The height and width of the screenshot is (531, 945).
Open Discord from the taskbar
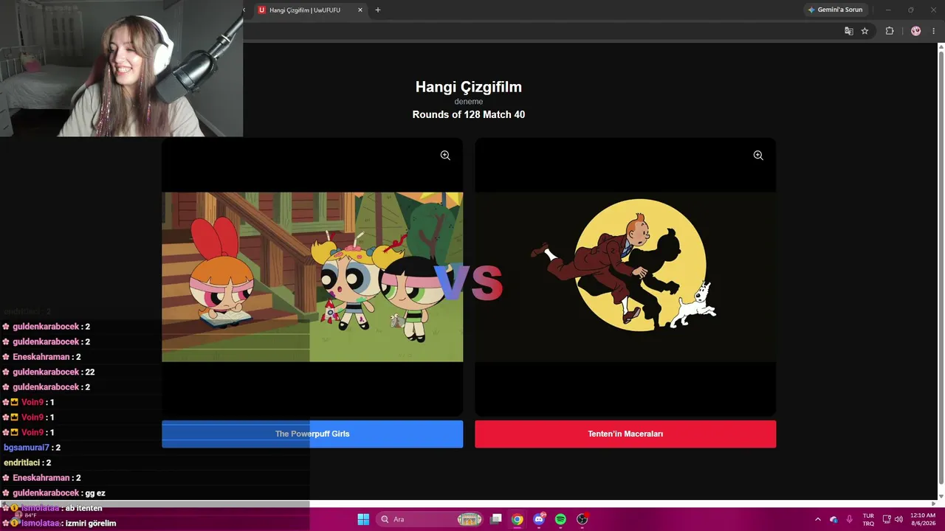pos(539,519)
